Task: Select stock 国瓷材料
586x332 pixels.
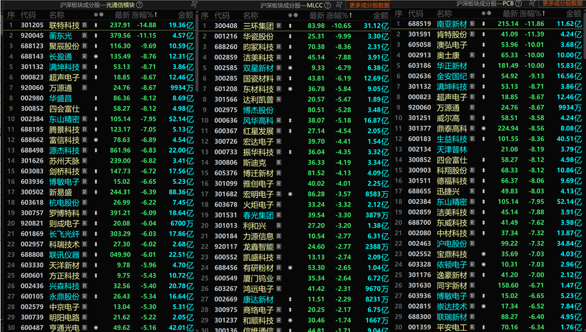Action: pos(258,79)
